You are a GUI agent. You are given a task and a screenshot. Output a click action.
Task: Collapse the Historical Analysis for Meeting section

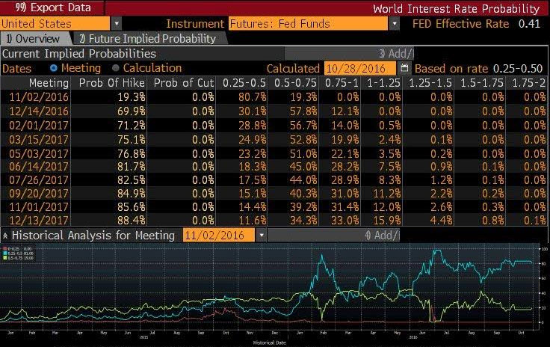5,235
